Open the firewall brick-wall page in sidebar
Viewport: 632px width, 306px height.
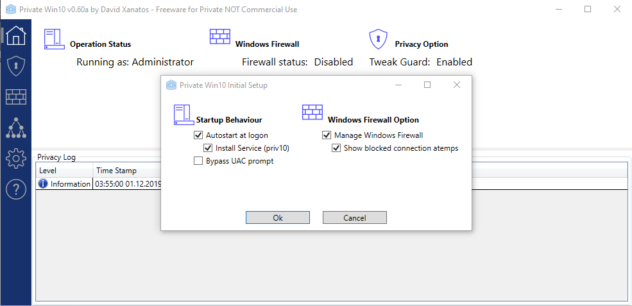coord(15,97)
